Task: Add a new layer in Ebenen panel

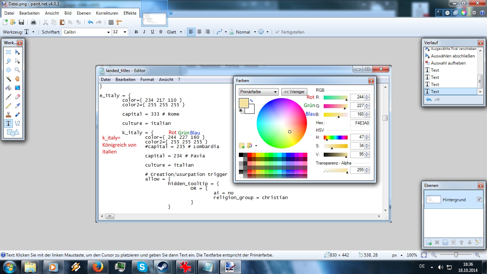Action: (429, 243)
